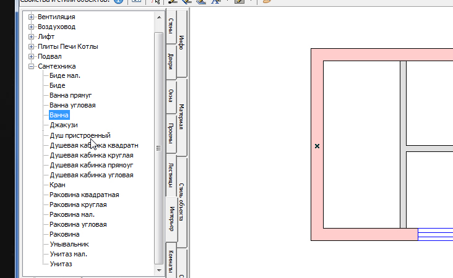The height and width of the screenshot is (278, 453).
Task: Open the Лестницы tab
Action: click(170, 175)
